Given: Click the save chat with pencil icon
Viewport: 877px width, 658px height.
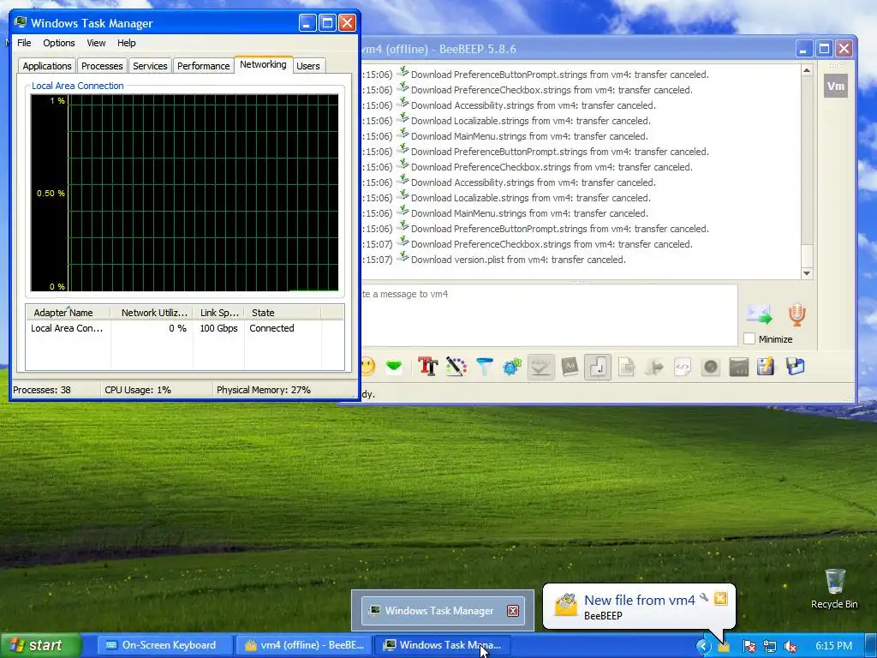Looking at the screenshot, I should (766, 367).
